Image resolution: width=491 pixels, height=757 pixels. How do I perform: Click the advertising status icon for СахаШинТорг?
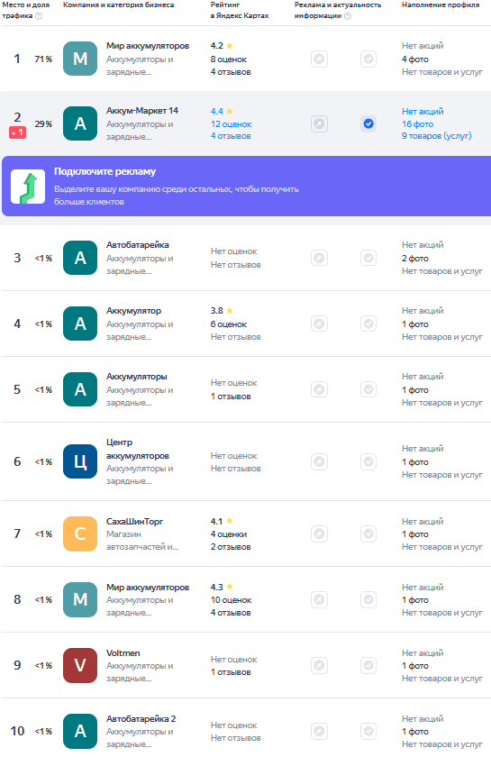319,534
